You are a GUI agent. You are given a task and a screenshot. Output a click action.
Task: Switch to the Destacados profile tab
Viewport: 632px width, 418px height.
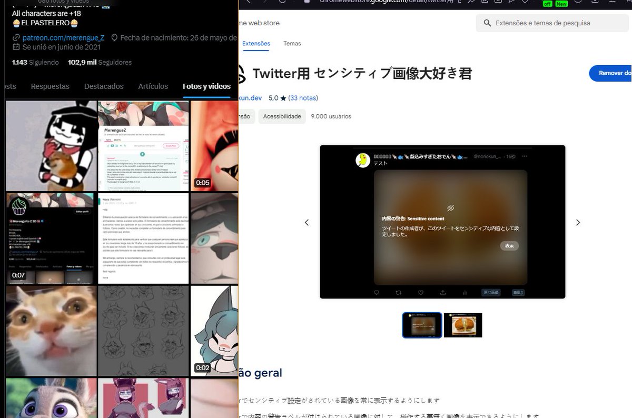(104, 86)
